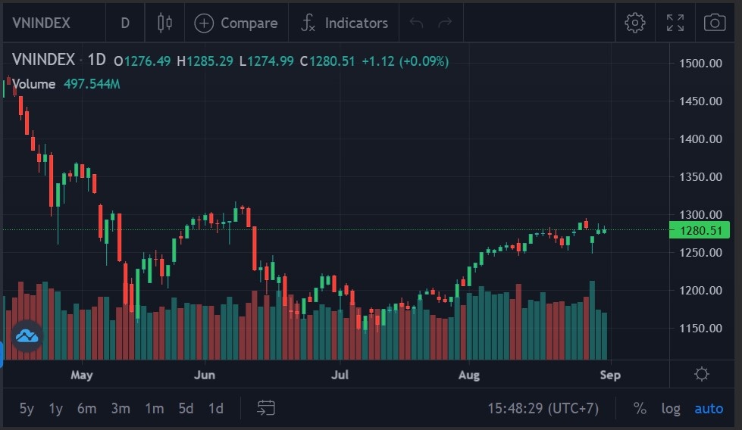The height and width of the screenshot is (430, 742).
Task: Click the Compare button
Action: coord(236,23)
